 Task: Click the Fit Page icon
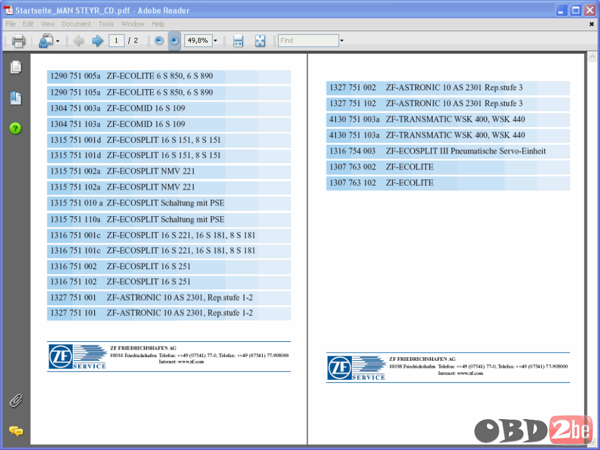click(x=260, y=40)
